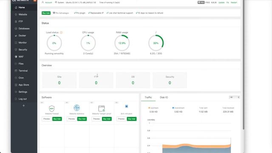
Task: Click the 'Total received' value text
Action: [228, 112]
